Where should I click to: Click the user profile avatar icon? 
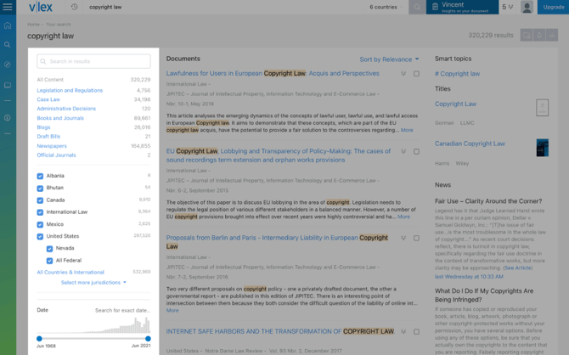(x=527, y=7)
